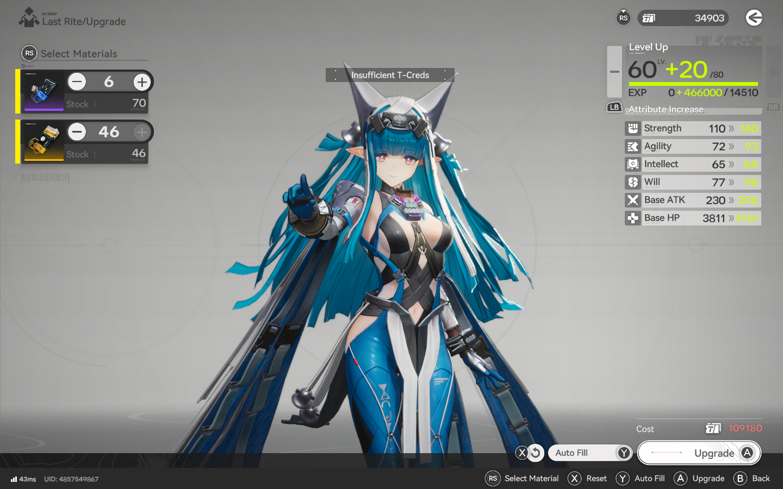The height and width of the screenshot is (489, 783).
Task: Decrease quantity of material with Stock 70
Action: (77, 82)
